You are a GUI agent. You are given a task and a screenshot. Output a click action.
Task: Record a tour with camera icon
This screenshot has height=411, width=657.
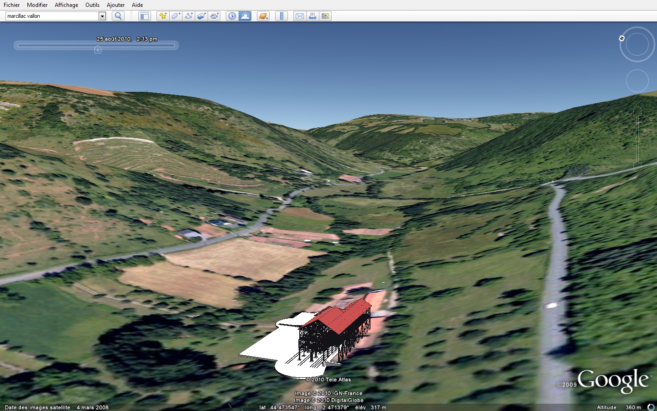click(x=214, y=16)
